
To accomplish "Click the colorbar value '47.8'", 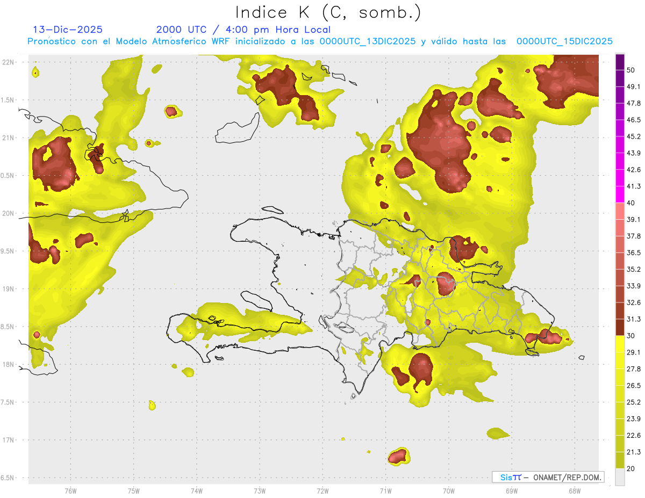I will pyautogui.click(x=634, y=103).
